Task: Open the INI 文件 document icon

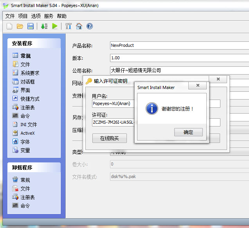Action: (15, 124)
